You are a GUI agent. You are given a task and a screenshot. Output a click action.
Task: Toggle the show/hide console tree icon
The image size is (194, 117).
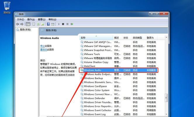click(x=28, y=24)
